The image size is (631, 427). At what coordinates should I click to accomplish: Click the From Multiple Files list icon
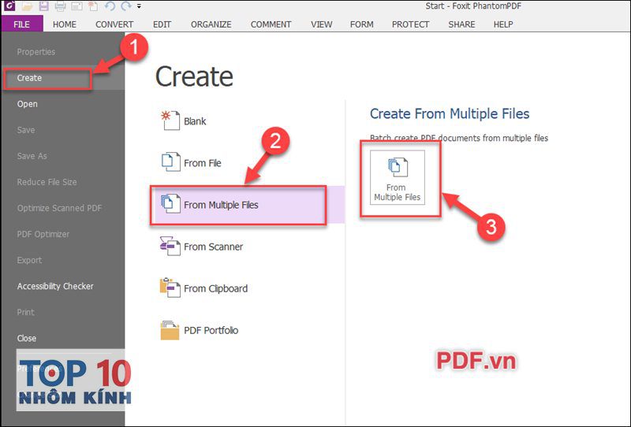click(x=170, y=203)
